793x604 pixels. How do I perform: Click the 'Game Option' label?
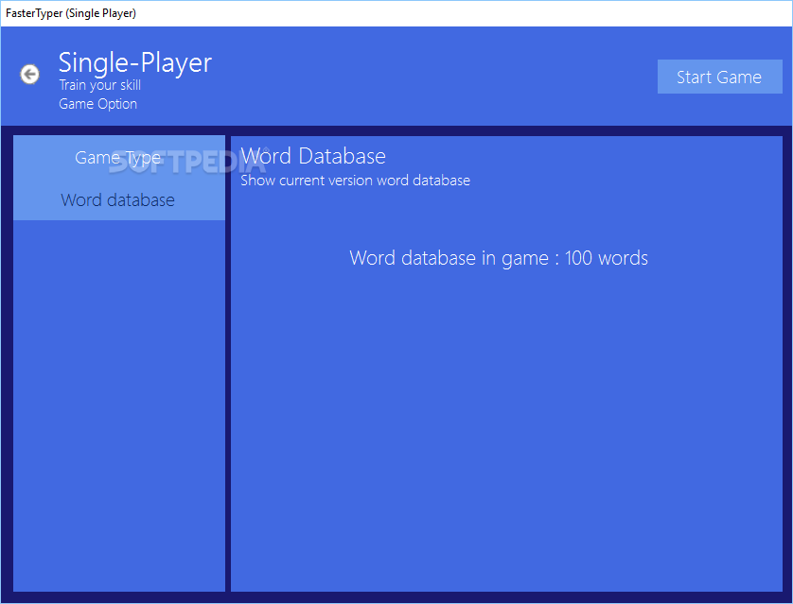(x=98, y=104)
